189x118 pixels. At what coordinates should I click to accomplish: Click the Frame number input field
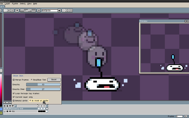[179, 116]
